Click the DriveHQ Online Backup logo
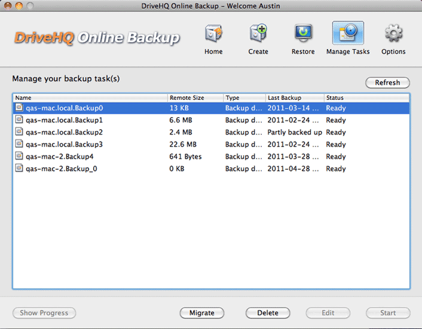 pyautogui.click(x=97, y=38)
